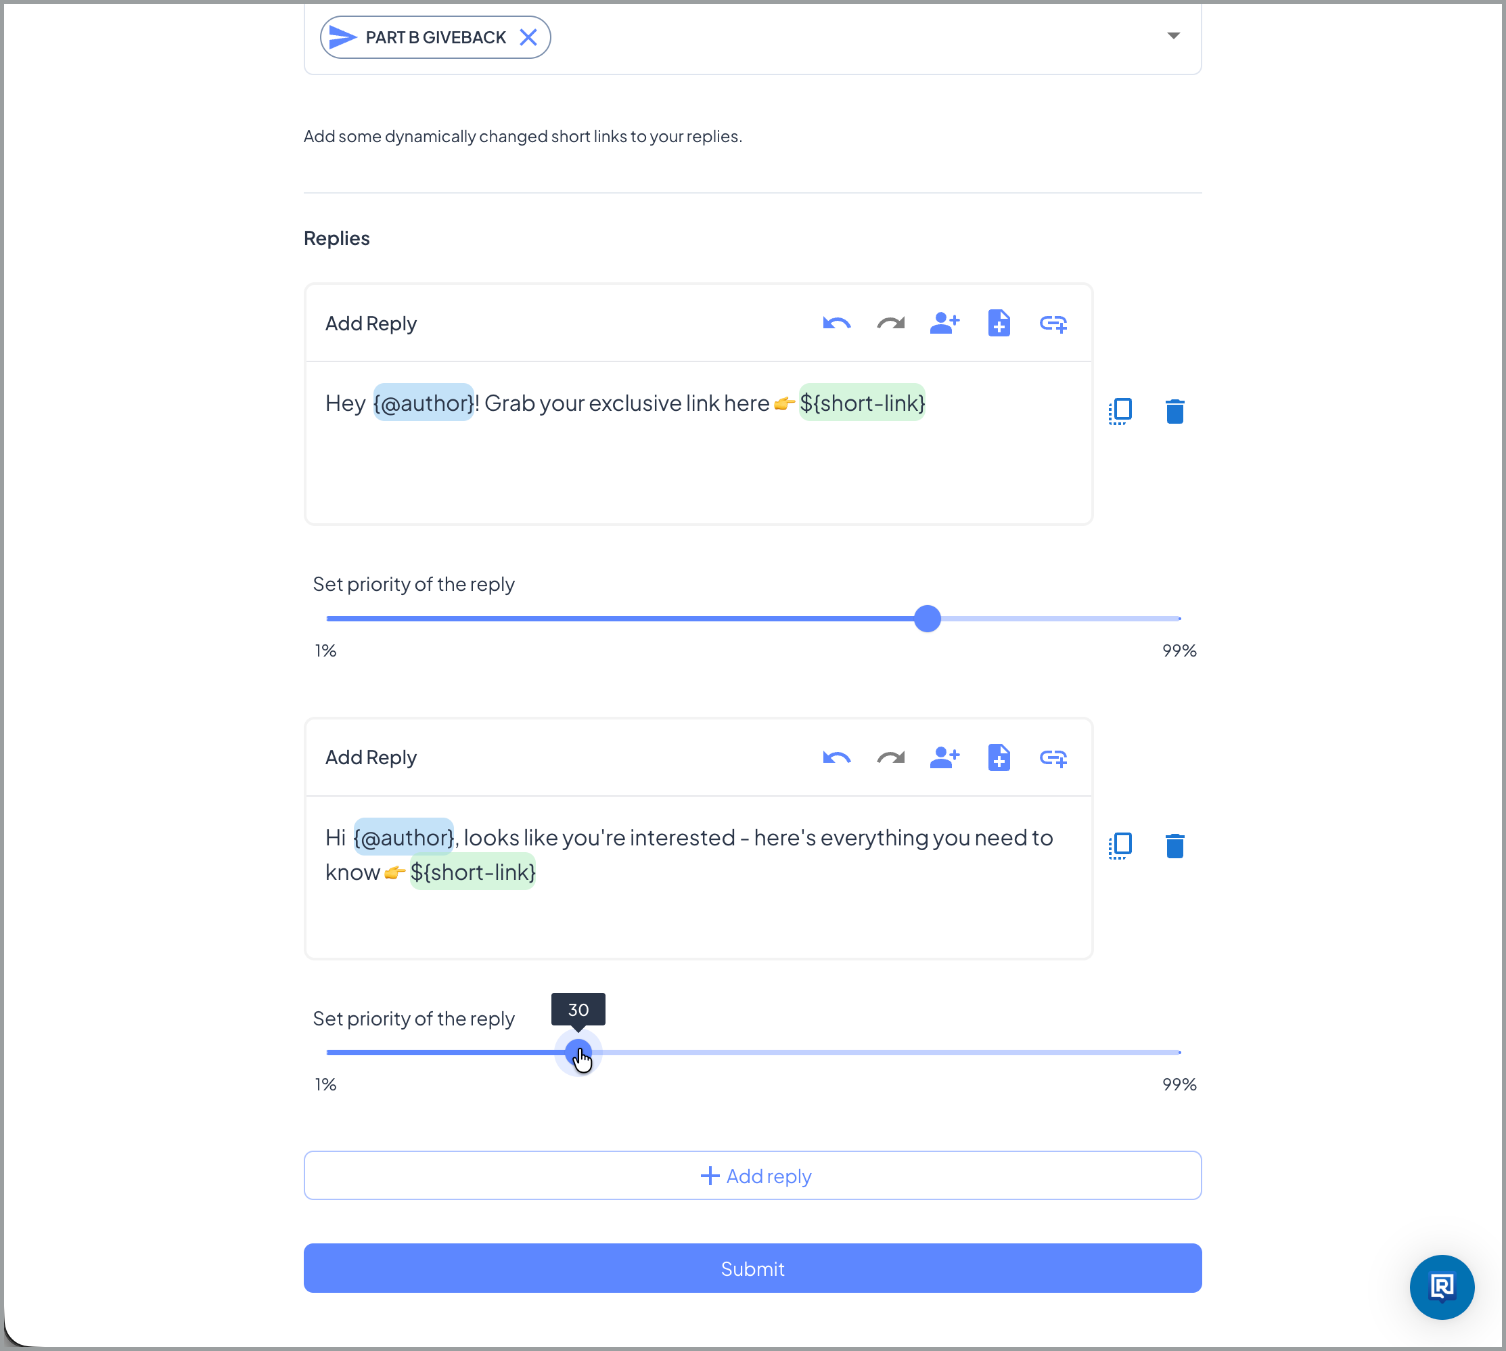Submit the replies form
This screenshot has width=1506, height=1351.
click(x=752, y=1268)
